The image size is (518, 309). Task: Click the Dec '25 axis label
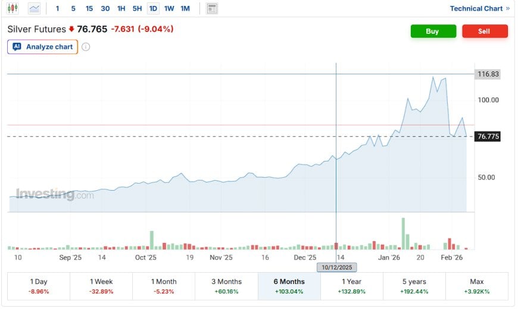pyautogui.click(x=305, y=257)
